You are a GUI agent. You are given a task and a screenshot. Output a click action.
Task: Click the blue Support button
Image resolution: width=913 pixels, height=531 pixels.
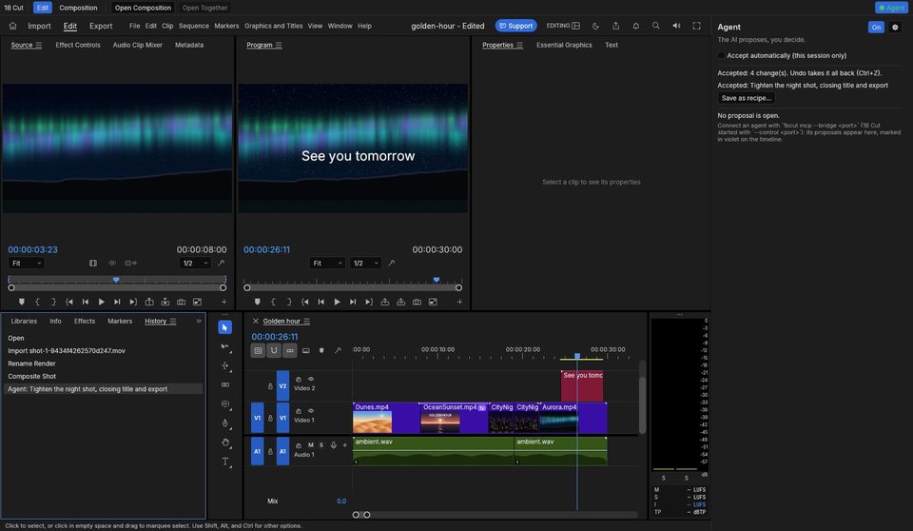click(515, 26)
